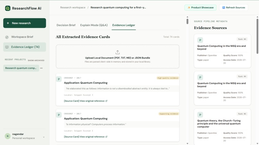Open Evidence Ledger (74) in sidebar

coord(25,47)
